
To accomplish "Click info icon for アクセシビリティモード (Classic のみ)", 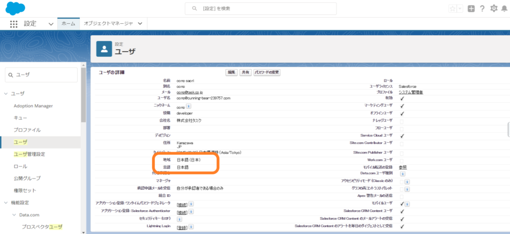I will tap(407, 182).
